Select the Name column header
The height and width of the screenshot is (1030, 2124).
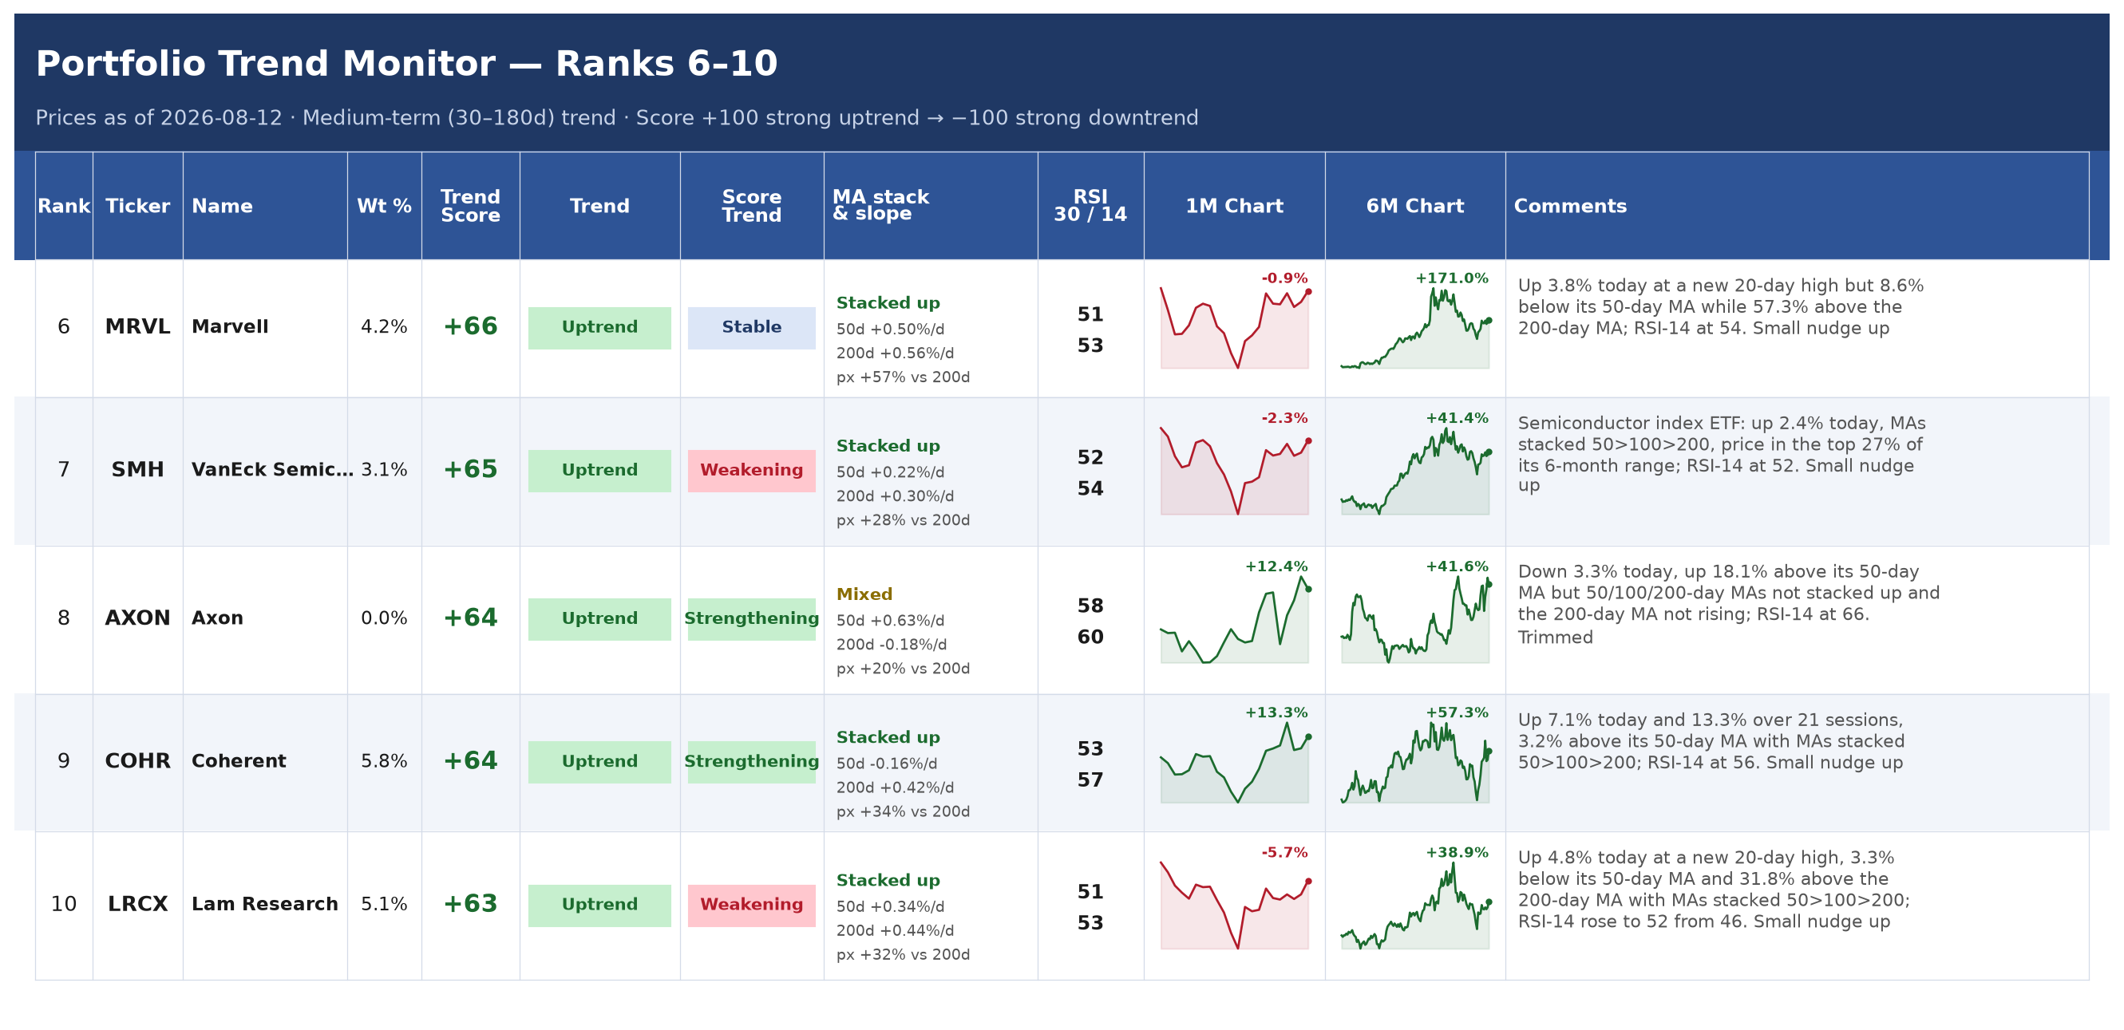tap(265, 206)
